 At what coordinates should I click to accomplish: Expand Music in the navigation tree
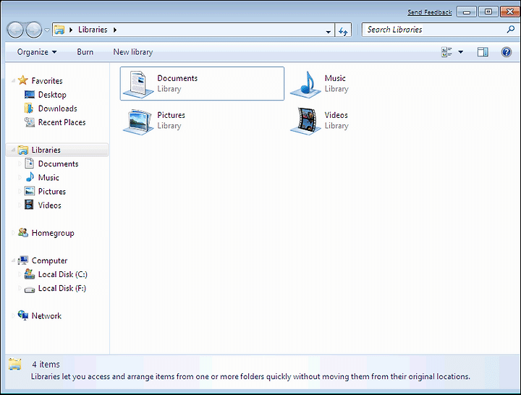point(20,178)
